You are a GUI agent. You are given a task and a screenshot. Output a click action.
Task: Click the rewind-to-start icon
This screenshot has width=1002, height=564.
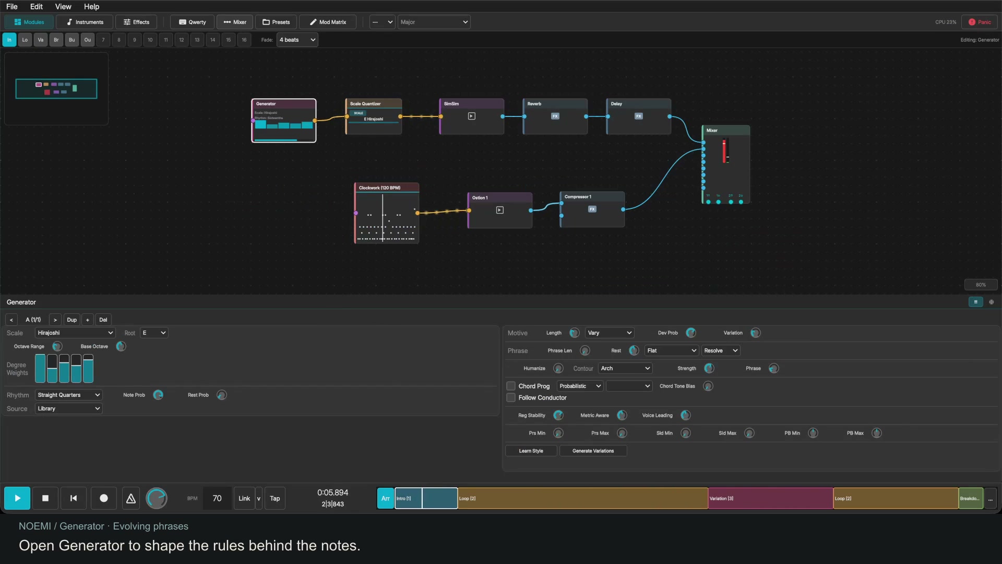click(74, 498)
